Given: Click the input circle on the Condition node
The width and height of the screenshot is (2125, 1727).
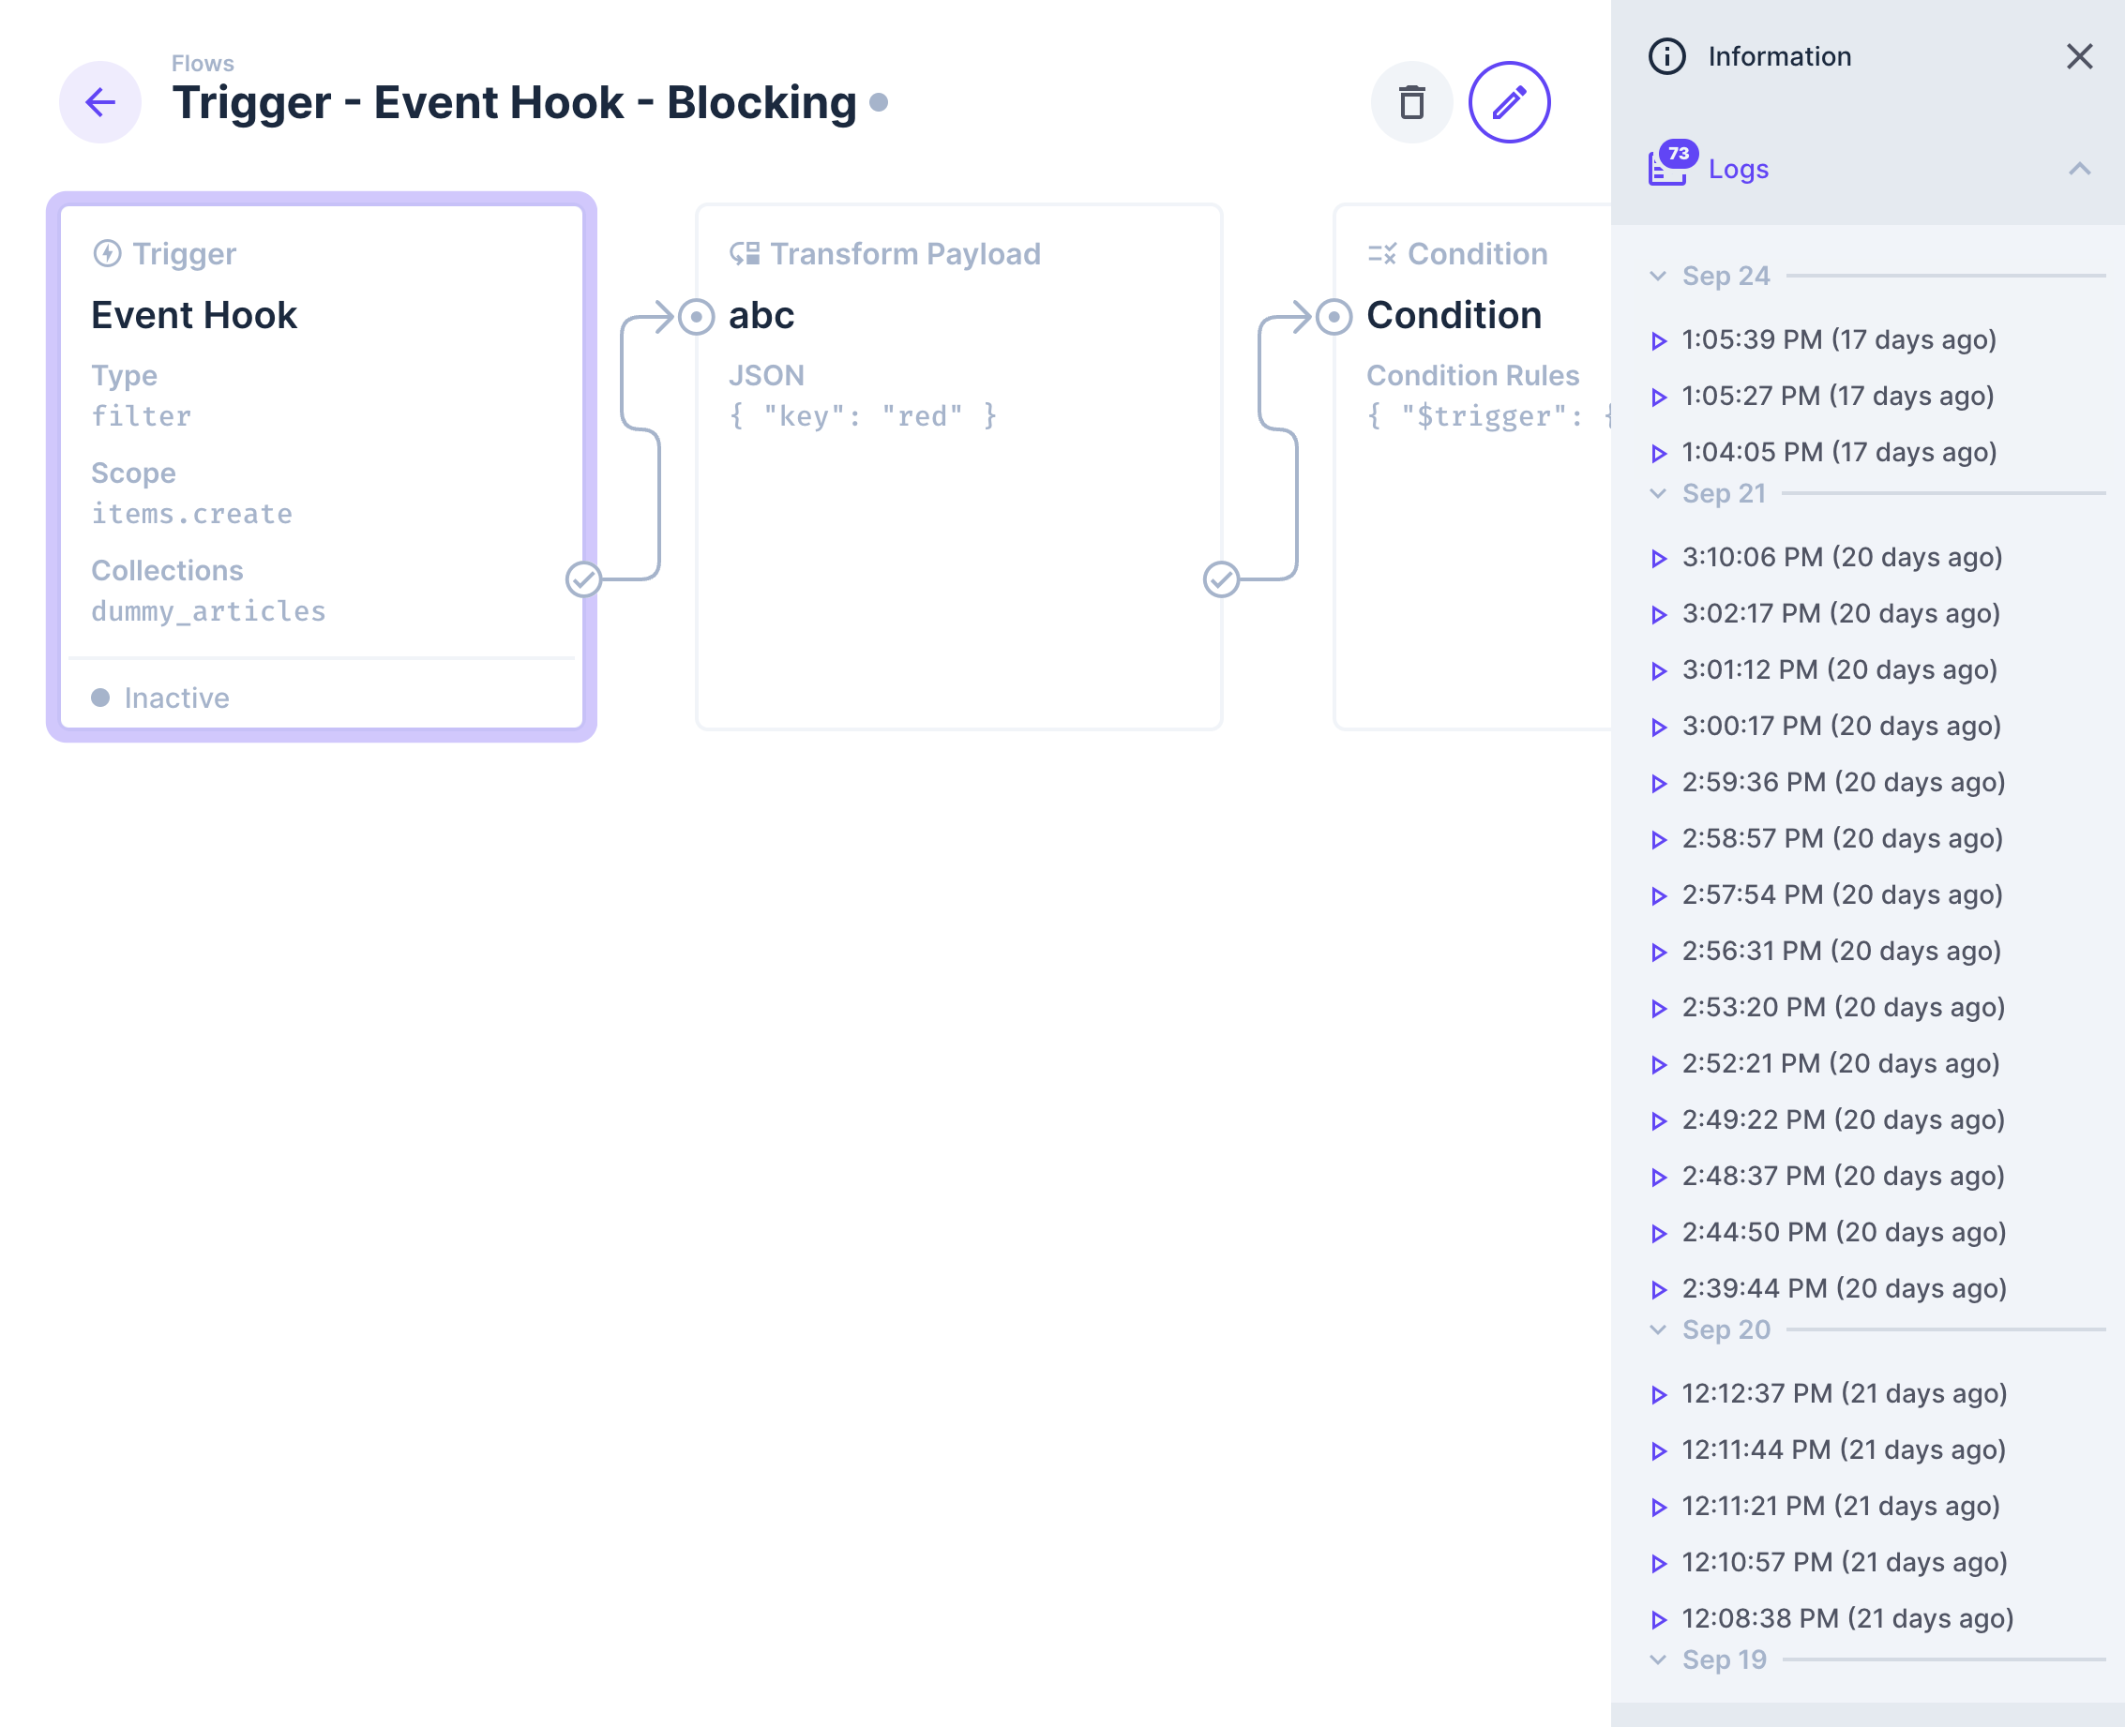Looking at the screenshot, I should click(x=1334, y=316).
